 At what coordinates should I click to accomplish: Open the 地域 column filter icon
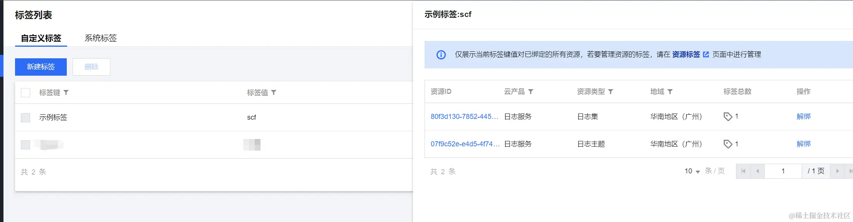tap(670, 92)
